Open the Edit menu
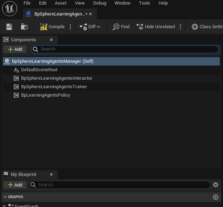This screenshot has width=223, height=207. point(43,3)
